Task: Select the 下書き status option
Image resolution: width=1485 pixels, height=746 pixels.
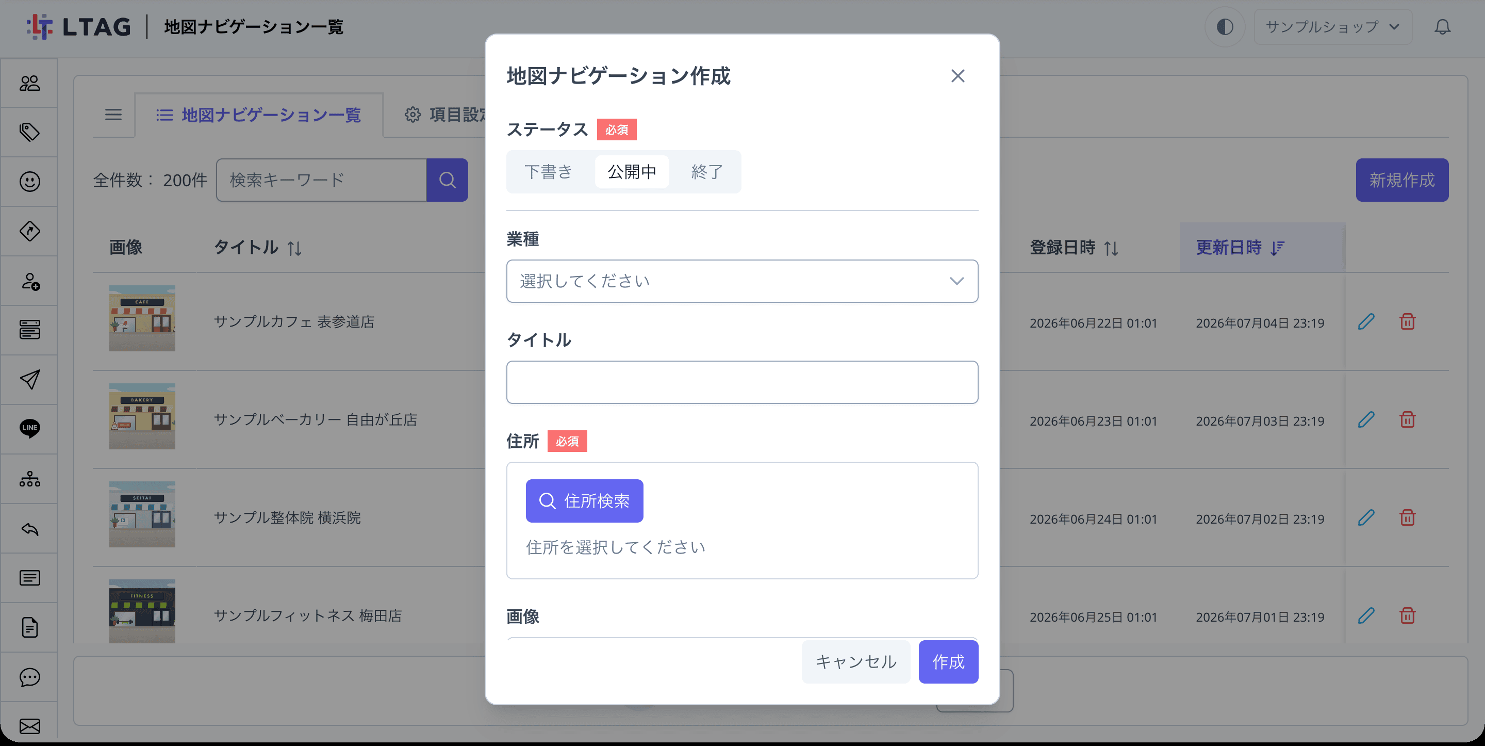Action: pyautogui.click(x=548, y=172)
